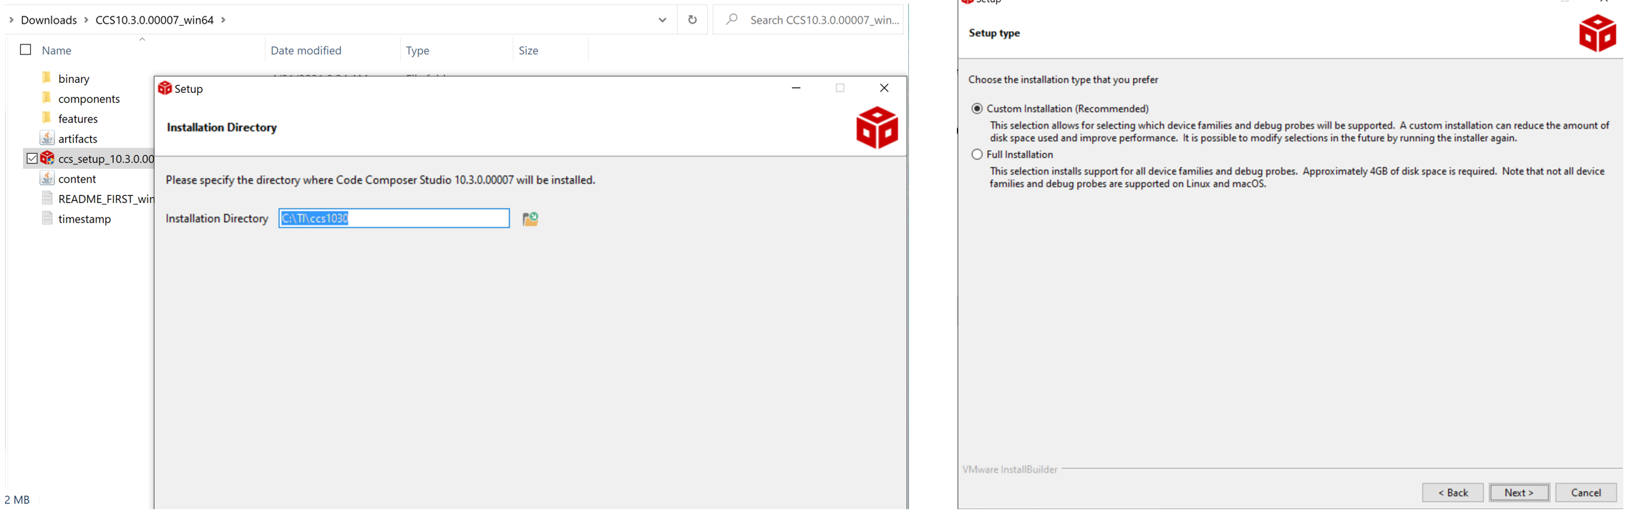This screenshot has width=1629, height=512.
Task: Select the features folder name
Action: pos(78,119)
